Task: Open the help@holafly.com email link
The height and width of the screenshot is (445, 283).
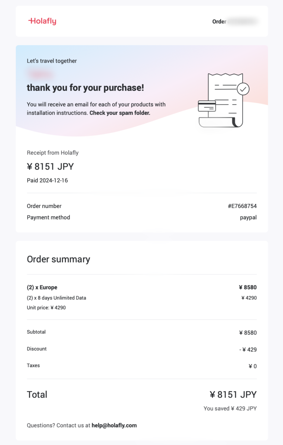Action: point(114,426)
